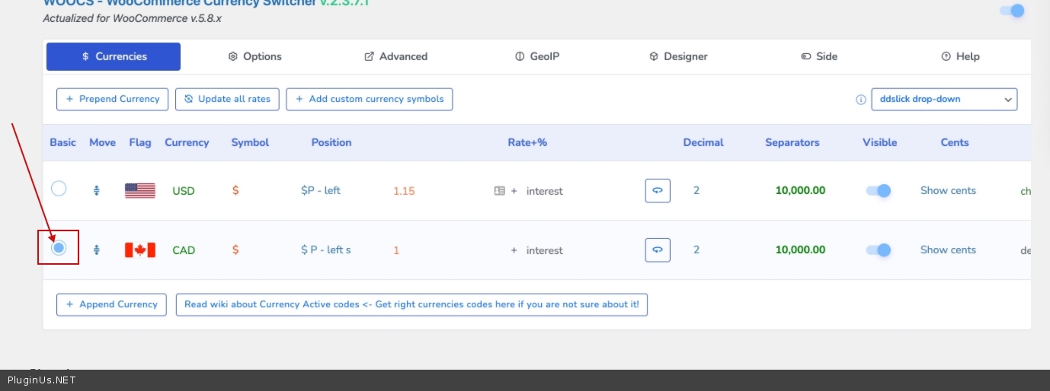This screenshot has width=1050, height=391.
Task: Click the Update all rates button
Action: tap(228, 99)
